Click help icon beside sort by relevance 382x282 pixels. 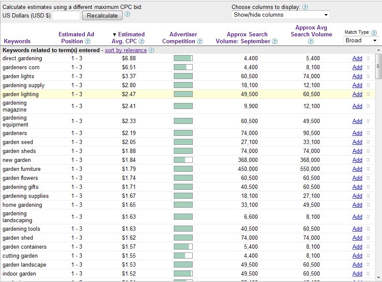[151, 50]
